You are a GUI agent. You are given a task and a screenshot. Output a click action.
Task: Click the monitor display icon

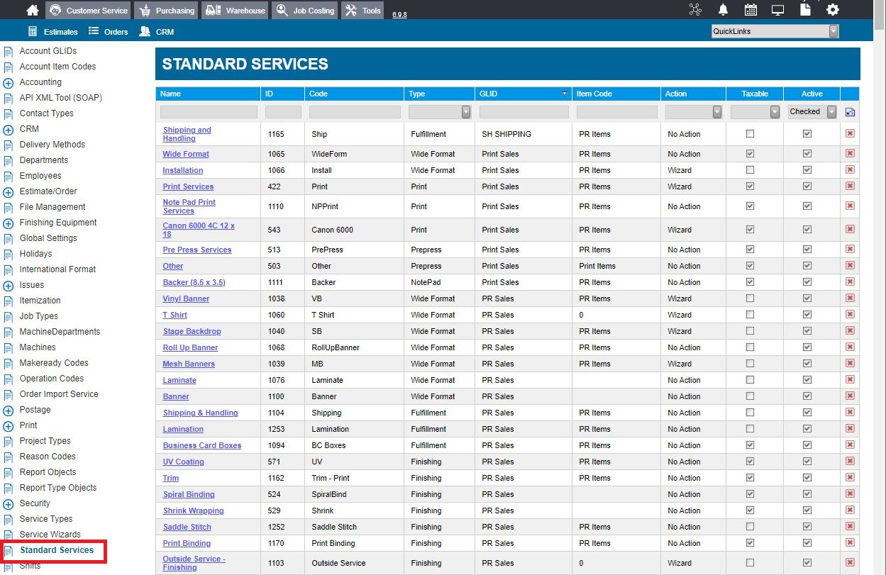pyautogui.click(x=778, y=9)
